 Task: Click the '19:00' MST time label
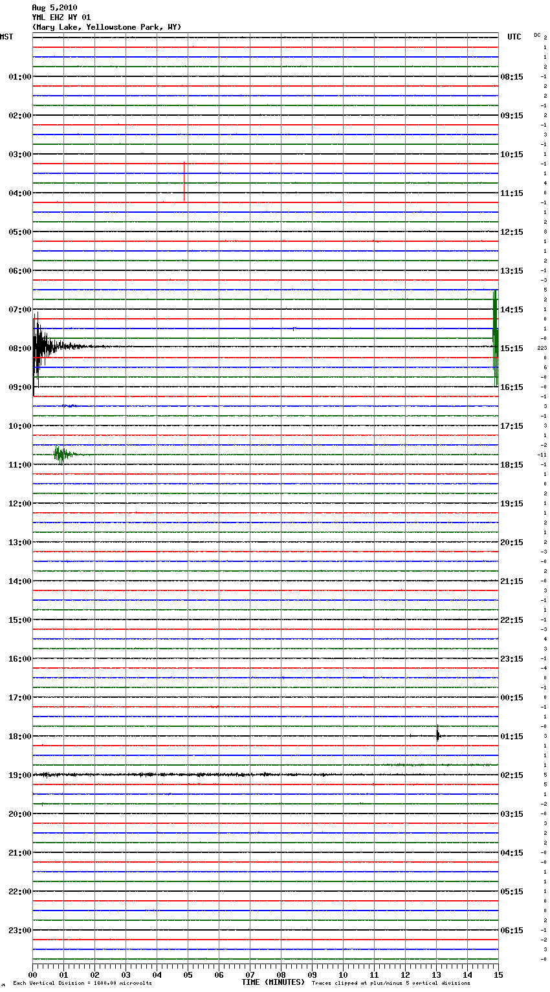[x=20, y=775]
